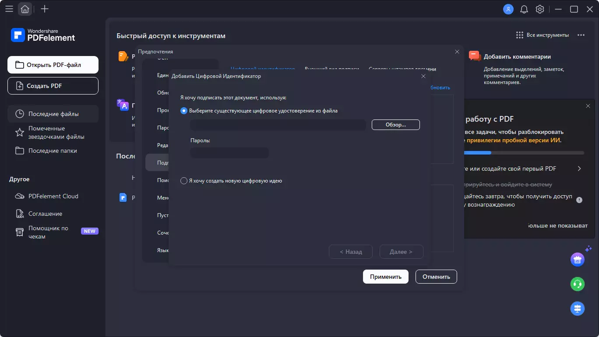
Task: Open the support headset floating icon
Action: click(x=578, y=284)
